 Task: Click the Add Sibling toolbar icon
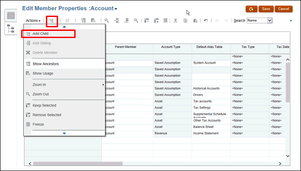pyautogui.click(x=60, y=21)
